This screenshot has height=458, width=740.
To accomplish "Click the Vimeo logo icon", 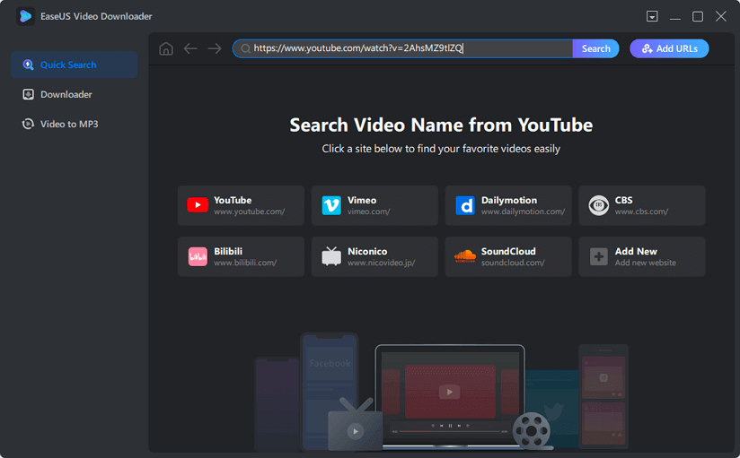I will (x=331, y=205).
